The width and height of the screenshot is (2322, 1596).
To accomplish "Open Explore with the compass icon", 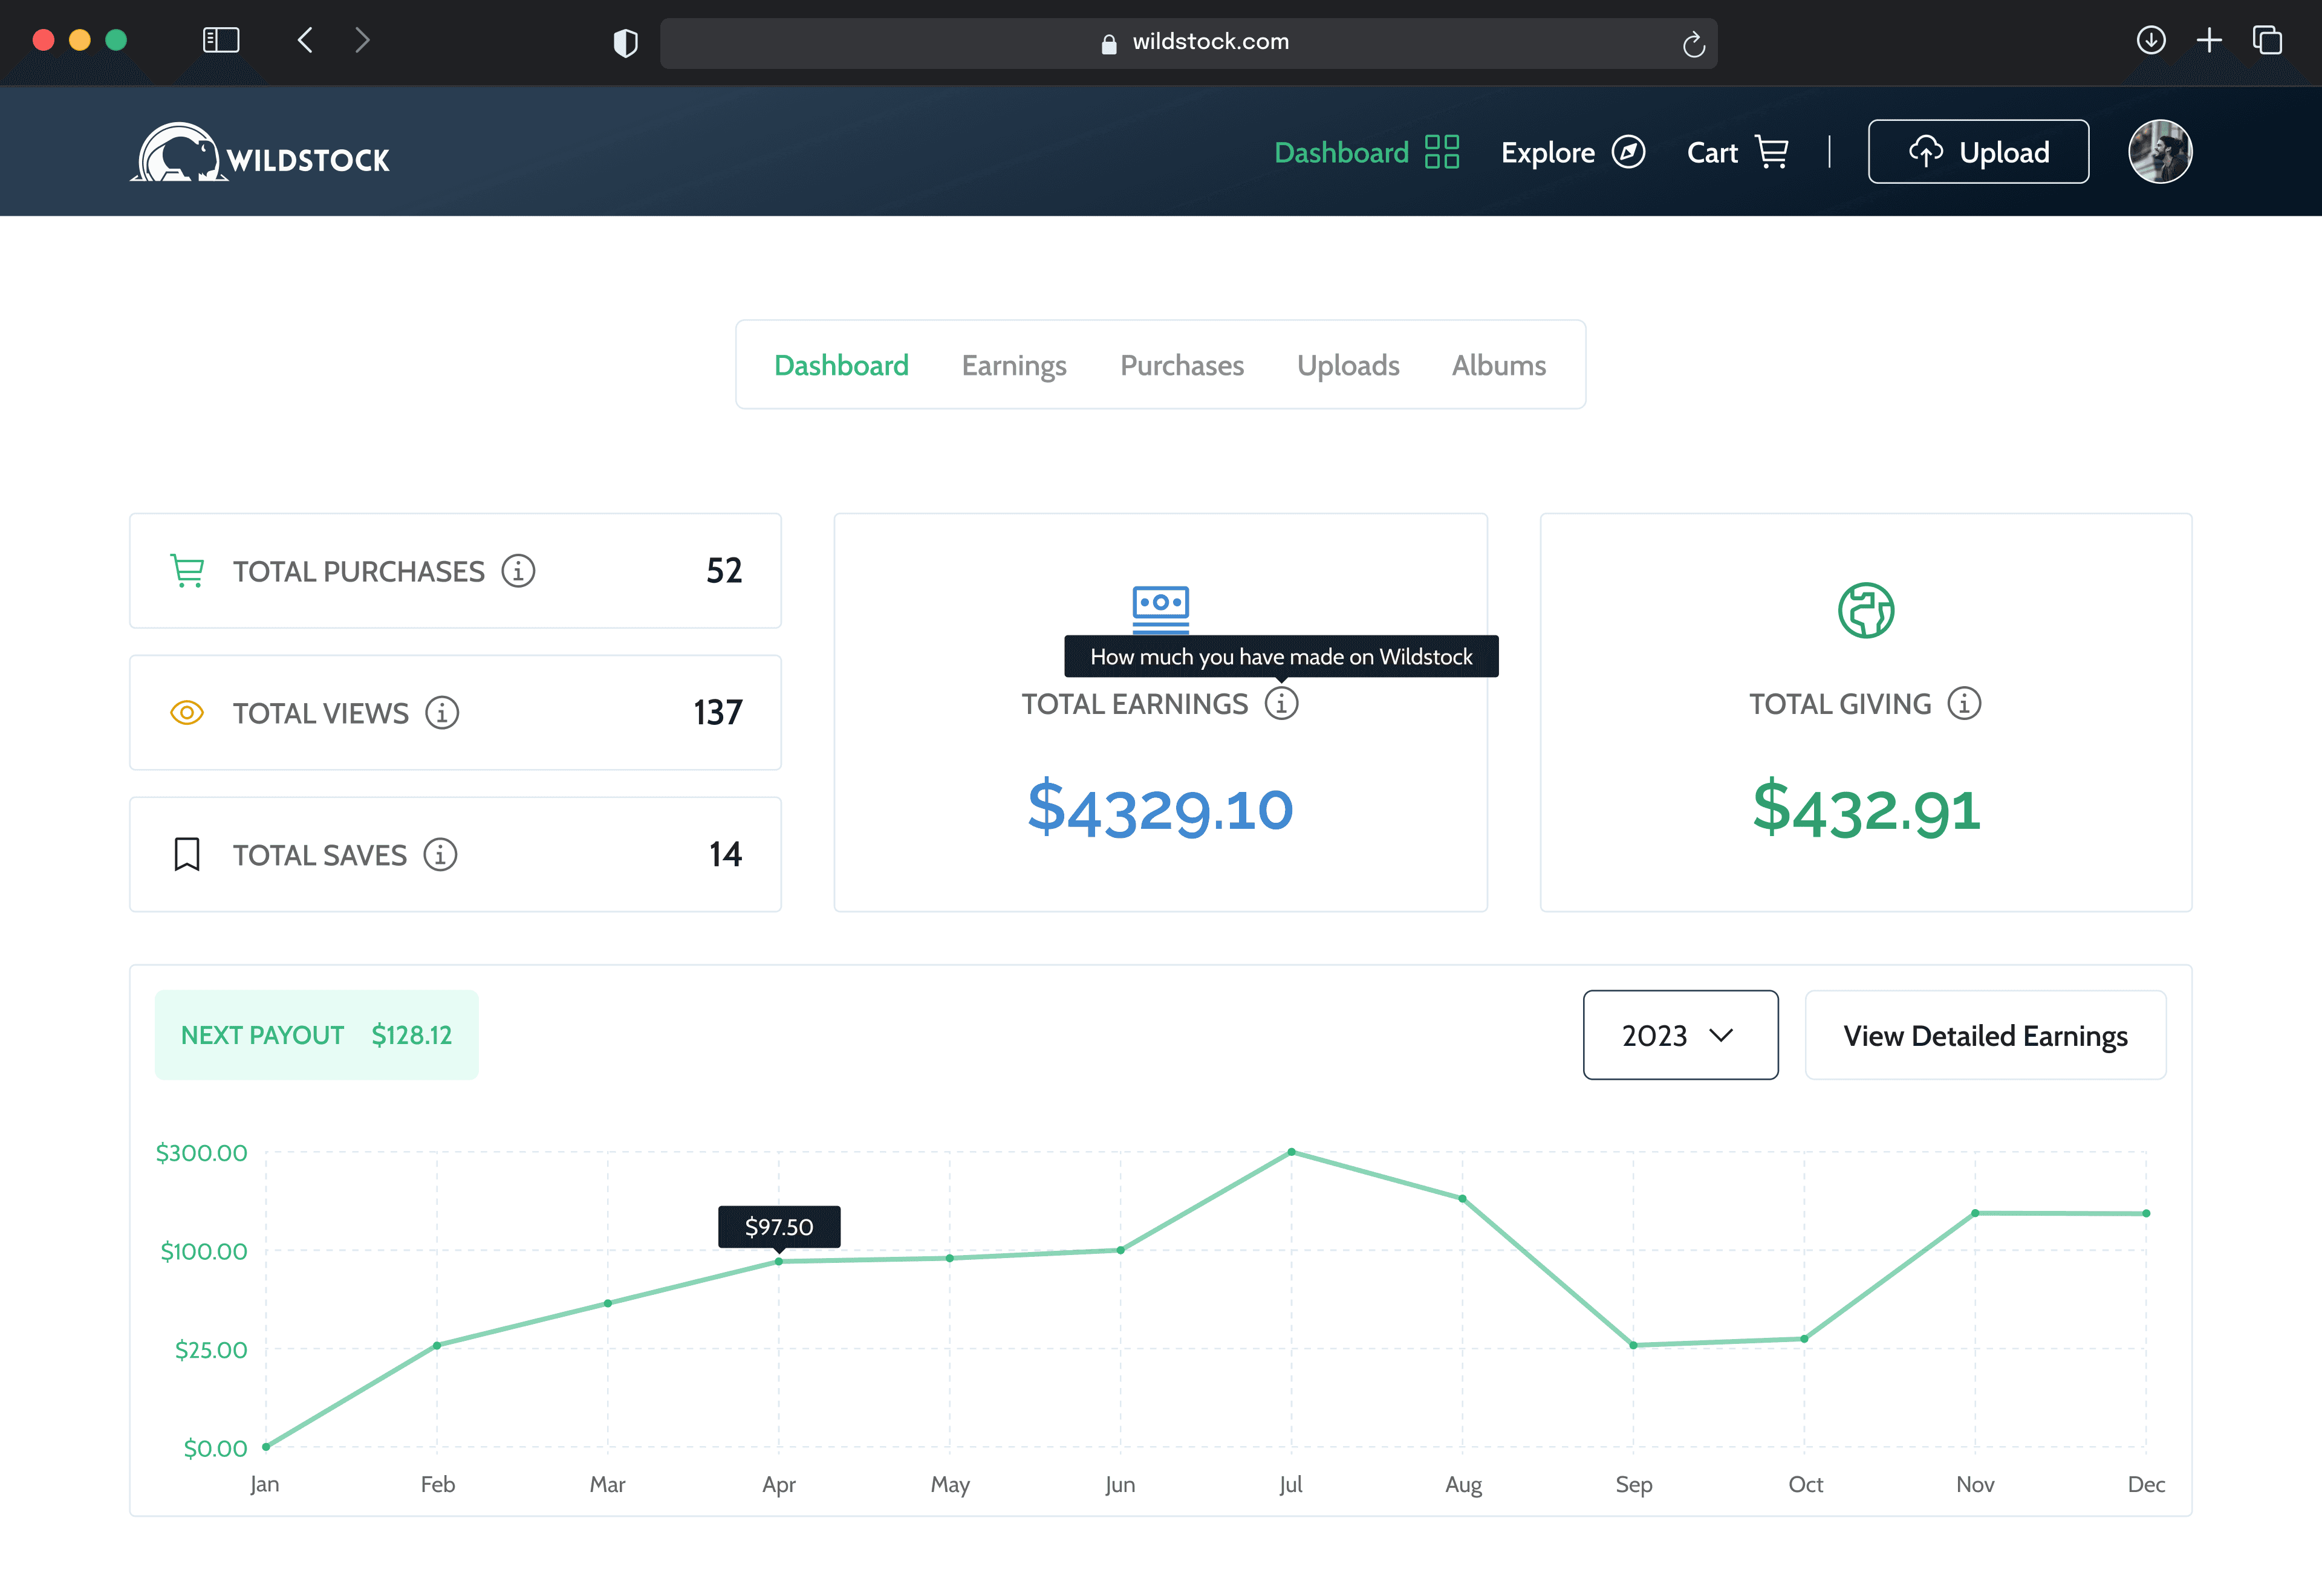I will [x=1572, y=153].
